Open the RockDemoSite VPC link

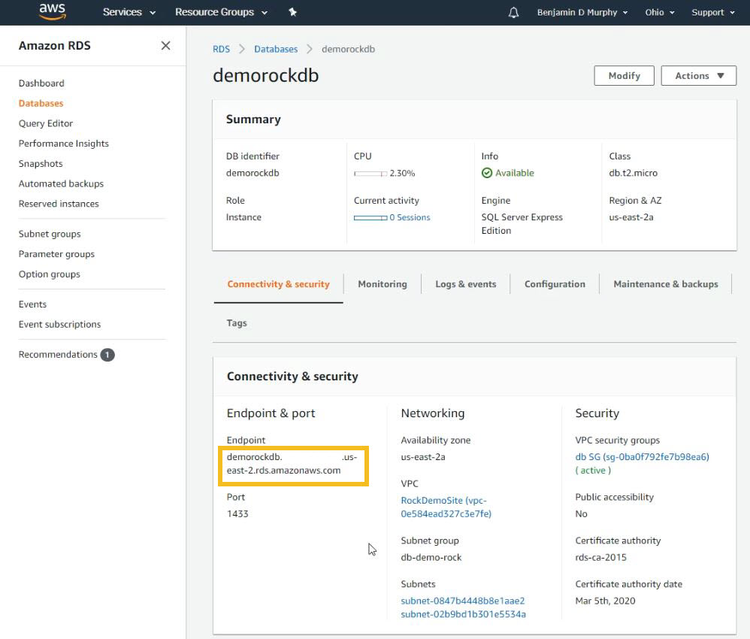(x=446, y=507)
